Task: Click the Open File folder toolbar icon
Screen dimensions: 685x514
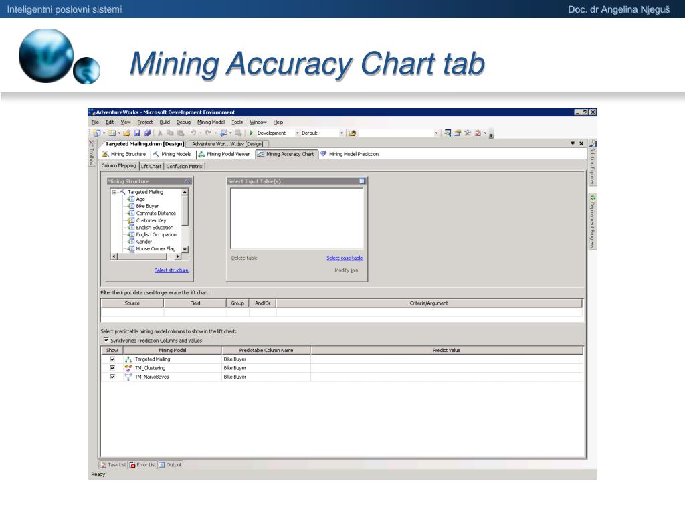Action: coord(126,133)
